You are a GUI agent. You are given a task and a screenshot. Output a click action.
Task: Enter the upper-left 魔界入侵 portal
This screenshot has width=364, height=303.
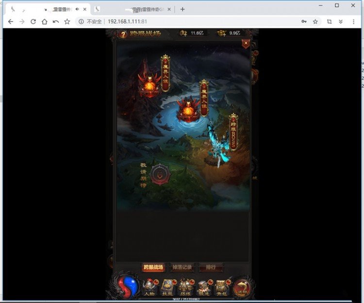coord(149,84)
